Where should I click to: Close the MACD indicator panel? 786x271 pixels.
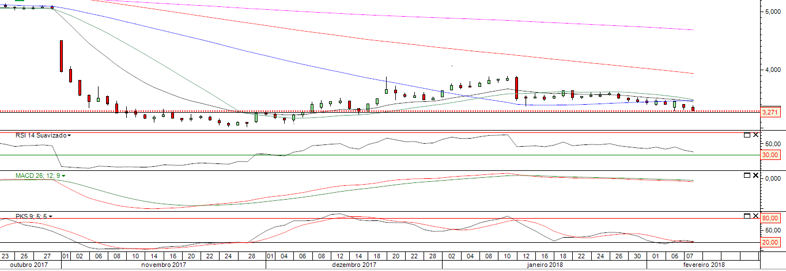(756, 174)
